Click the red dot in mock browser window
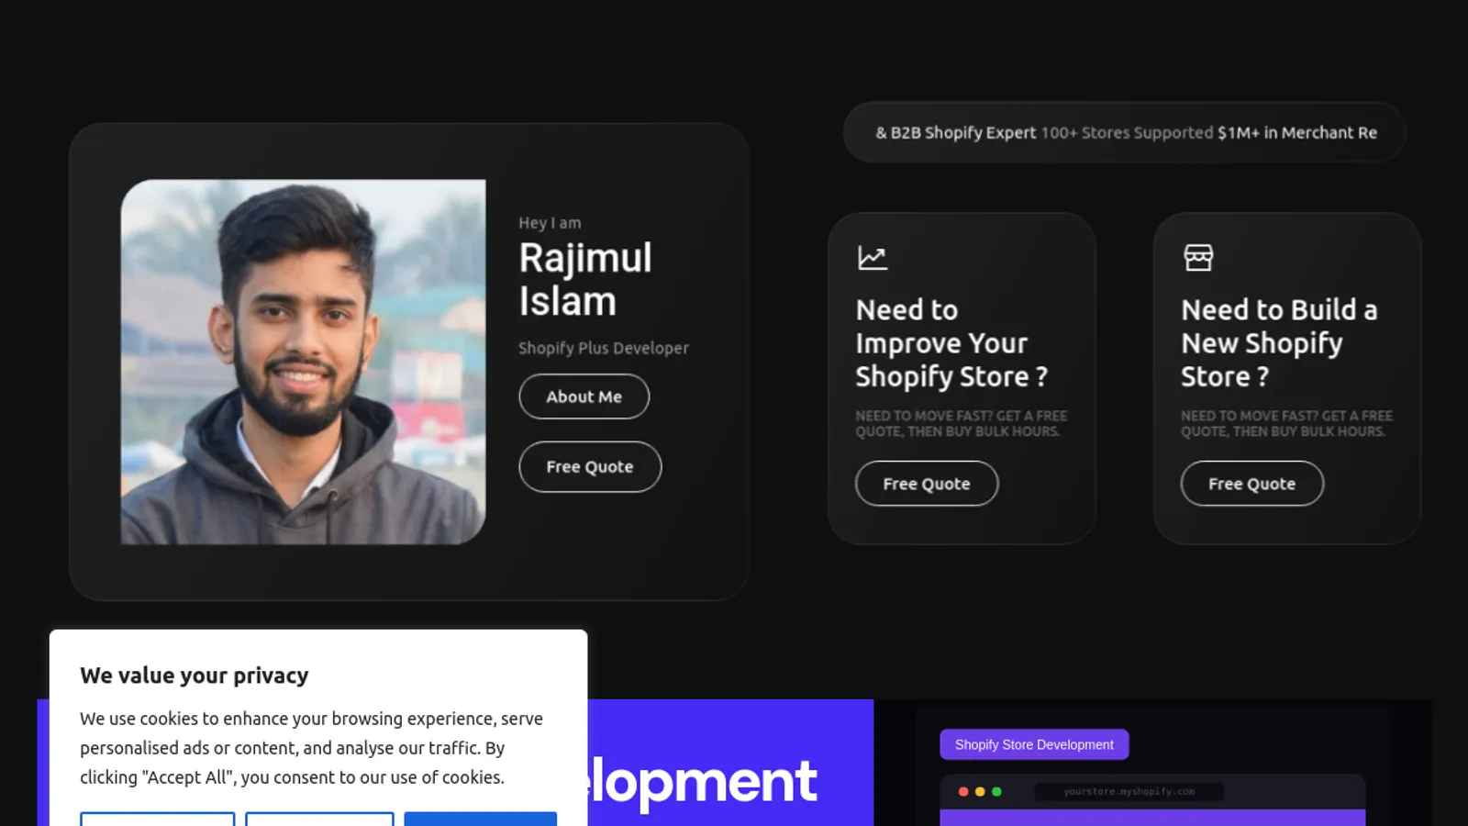This screenshot has width=1468, height=826. pos(963,791)
